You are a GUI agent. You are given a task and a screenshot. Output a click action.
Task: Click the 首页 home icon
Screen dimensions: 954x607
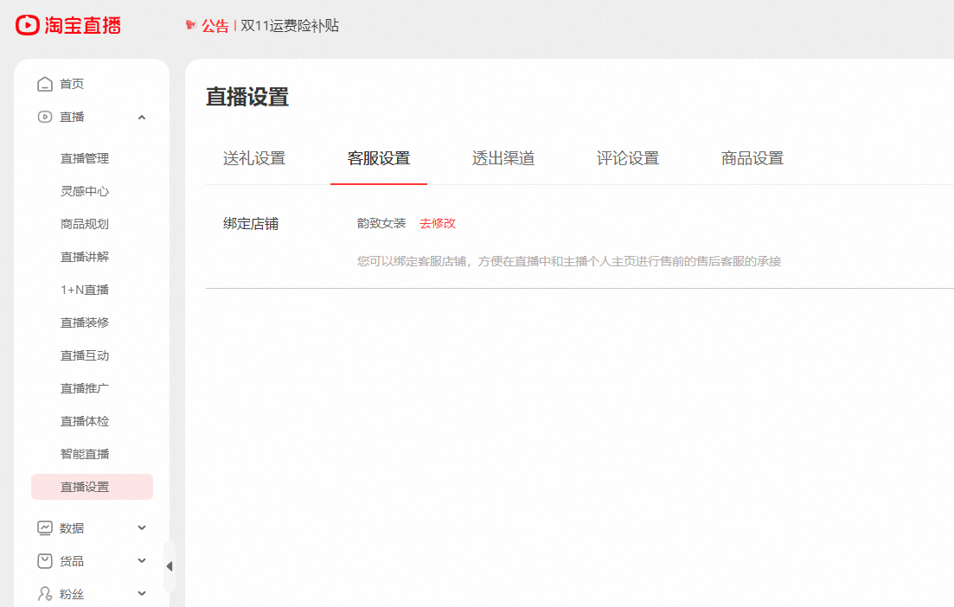tap(45, 84)
